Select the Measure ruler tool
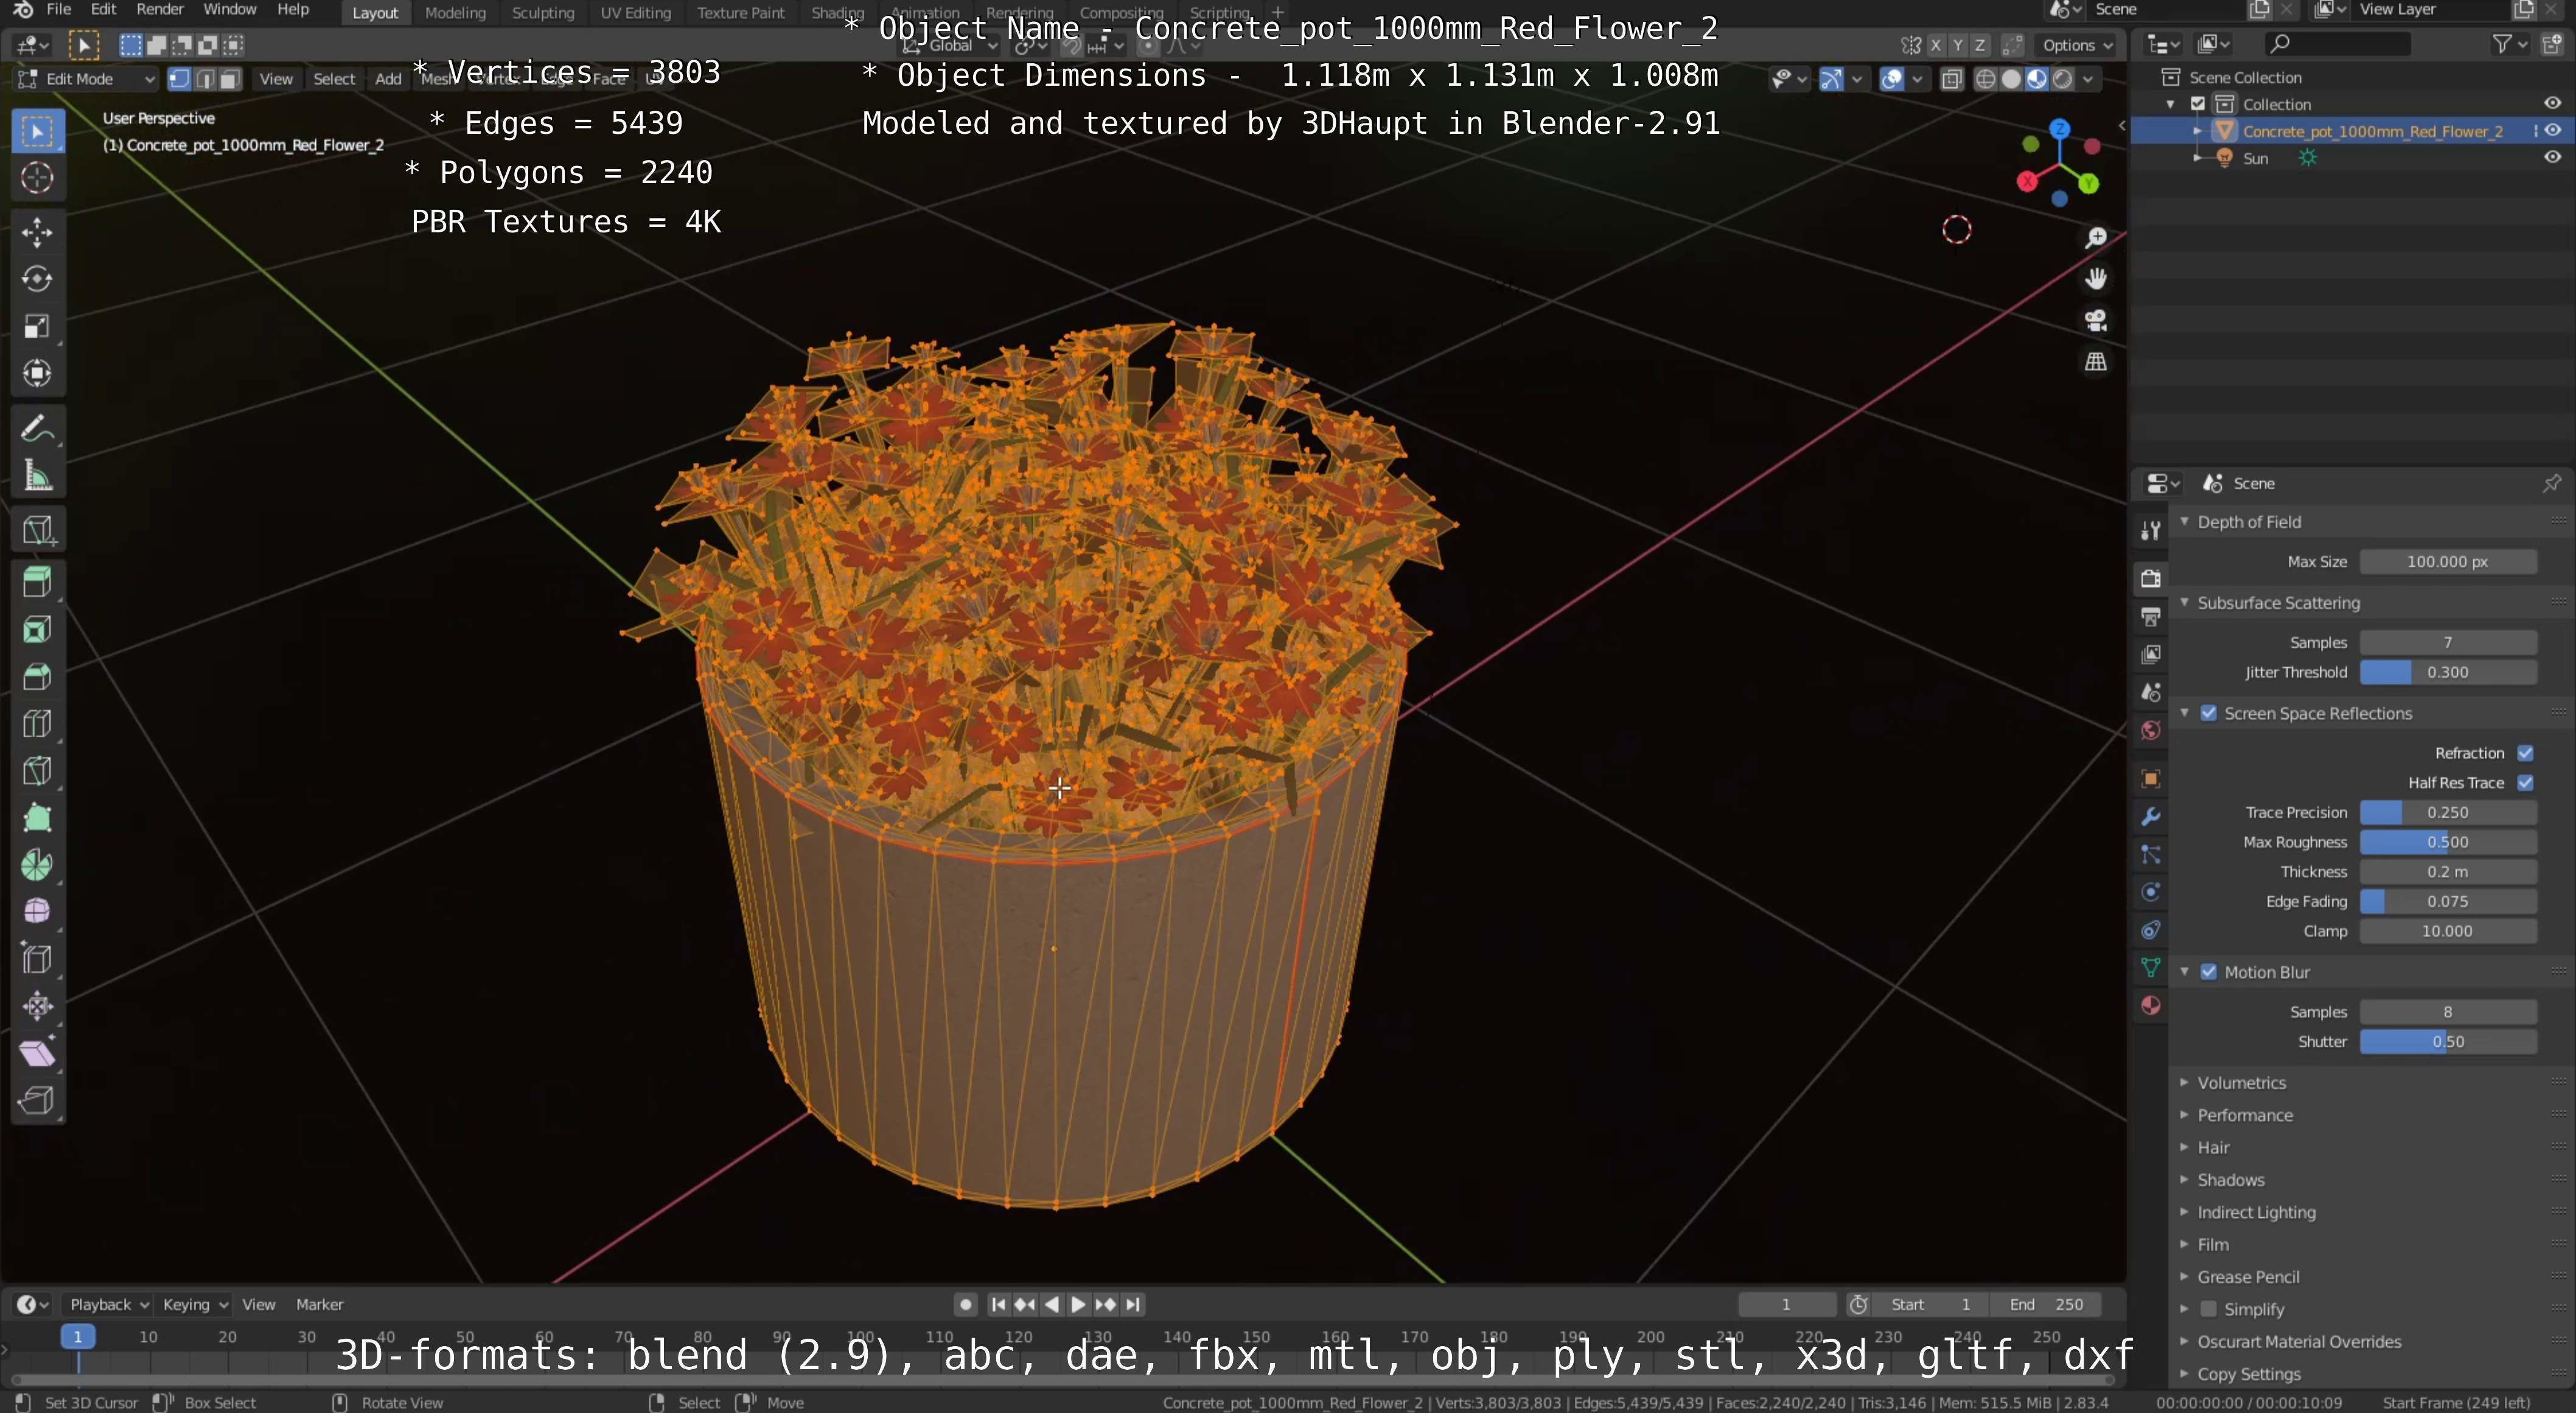2576x1413 pixels. tap(37, 477)
